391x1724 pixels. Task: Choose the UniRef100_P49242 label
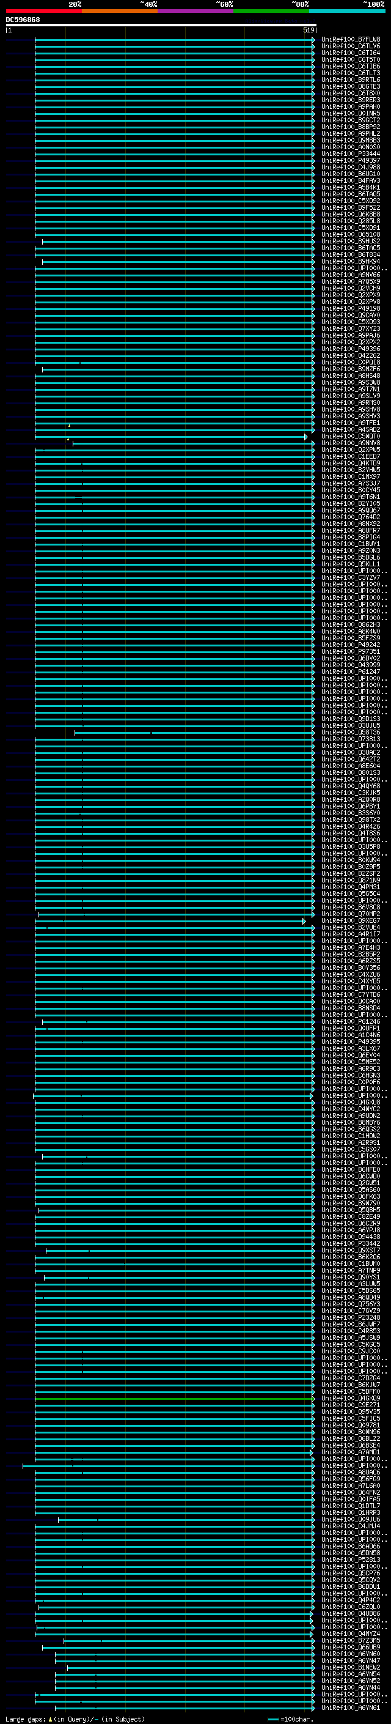click(351, 645)
